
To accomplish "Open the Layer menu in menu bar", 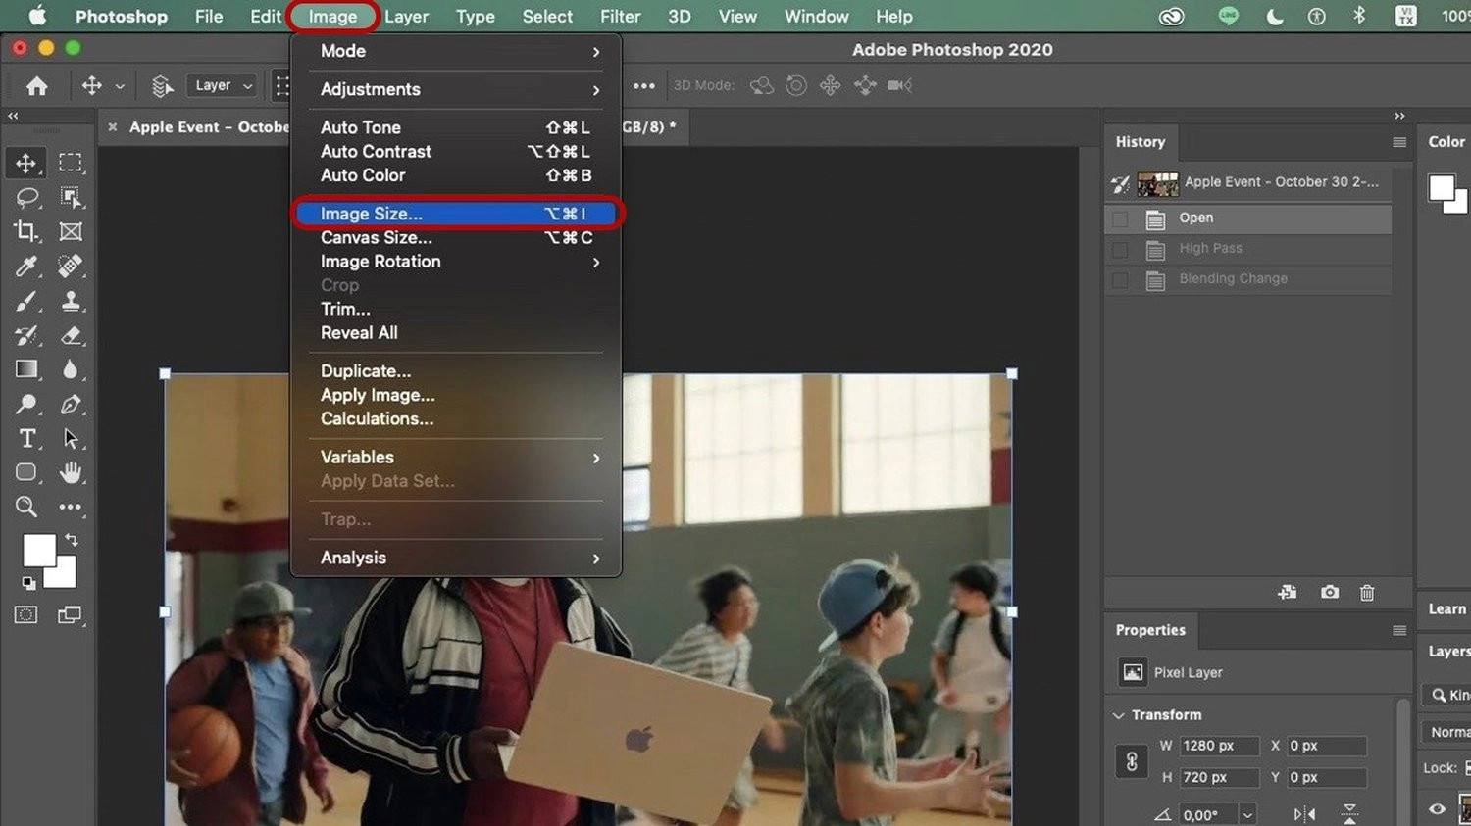I will point(407,17).
